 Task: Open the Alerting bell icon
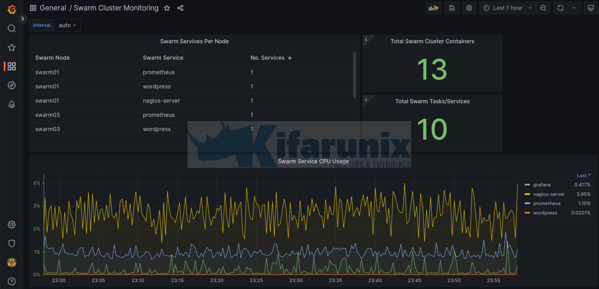[x=12, y=104]
